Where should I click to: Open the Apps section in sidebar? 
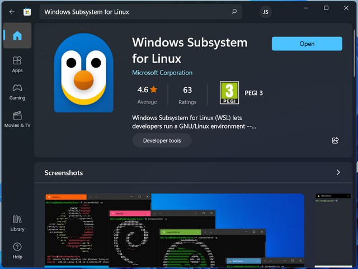[x=17, y=64]
